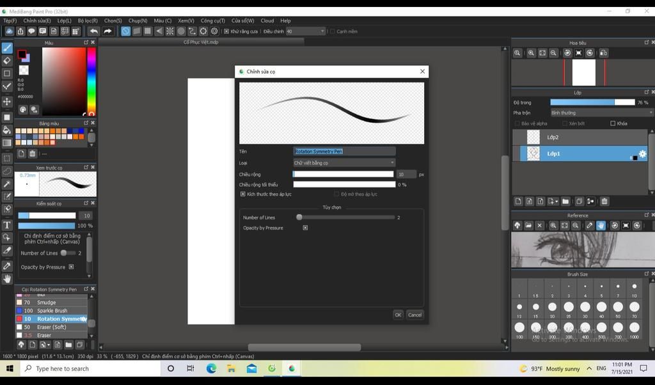Open the Điều chỉnh correction value dropdown
The height and width of the screenshot is (385, 655).
click(x=306, y=31)
